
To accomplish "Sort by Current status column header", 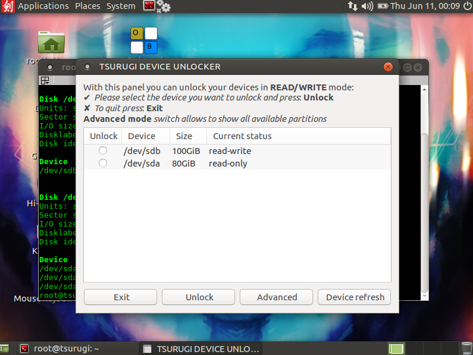I will click(x=299, y=136).
